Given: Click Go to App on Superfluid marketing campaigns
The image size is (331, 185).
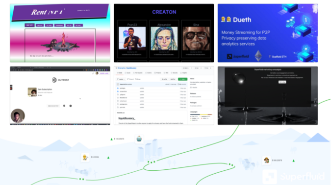Looking at the screenshot, I should click(282, 82).
